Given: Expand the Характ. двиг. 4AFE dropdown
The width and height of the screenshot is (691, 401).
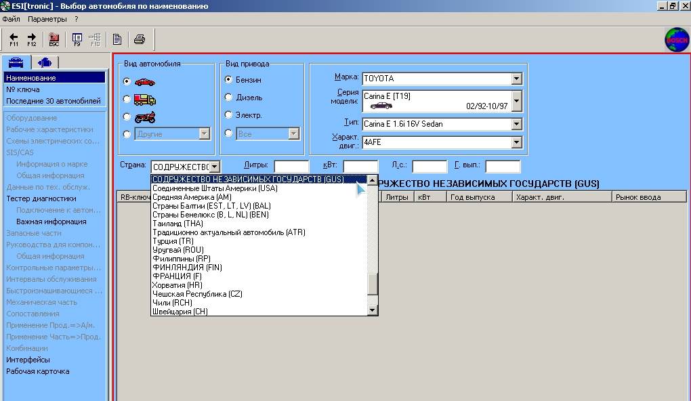Looking at the screenshot, I should (516, 142).
